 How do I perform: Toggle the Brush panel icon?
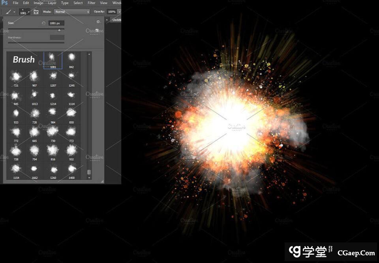pyautogui.click(x=36, y=12)
